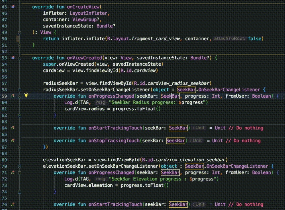Click the function icon next to onProgressChanged on line 71

click(13, 172)
